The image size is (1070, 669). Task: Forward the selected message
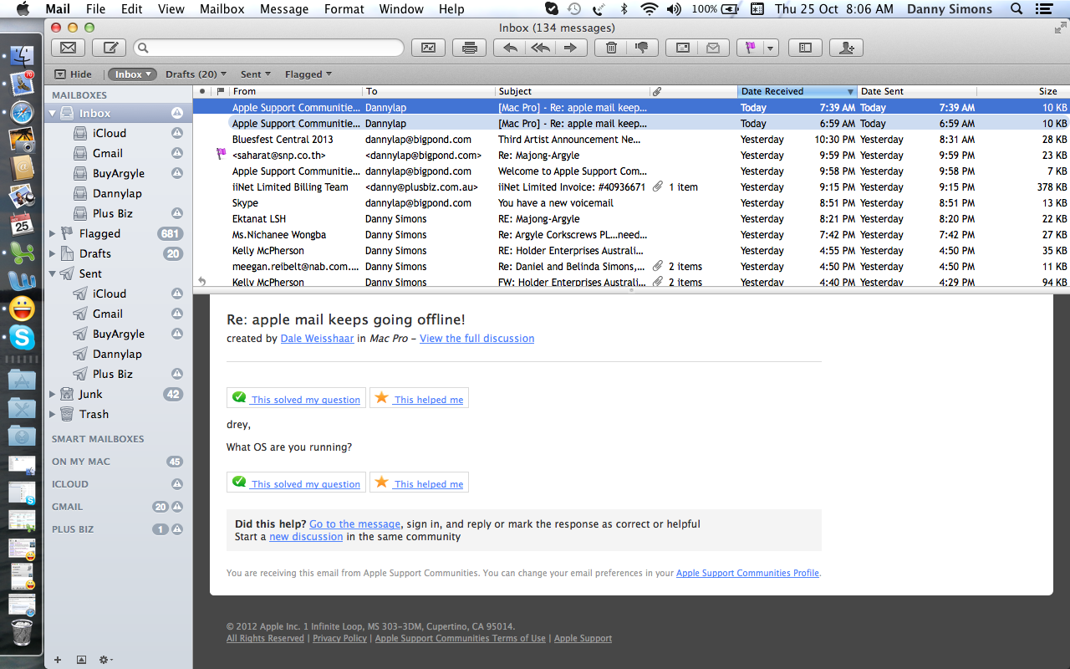pyautogui.click(x=571, y=48)
